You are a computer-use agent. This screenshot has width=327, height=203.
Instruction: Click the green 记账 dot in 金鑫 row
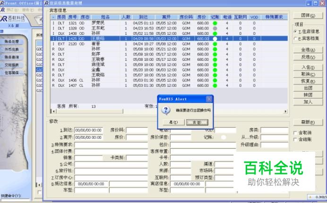[215, 70]
